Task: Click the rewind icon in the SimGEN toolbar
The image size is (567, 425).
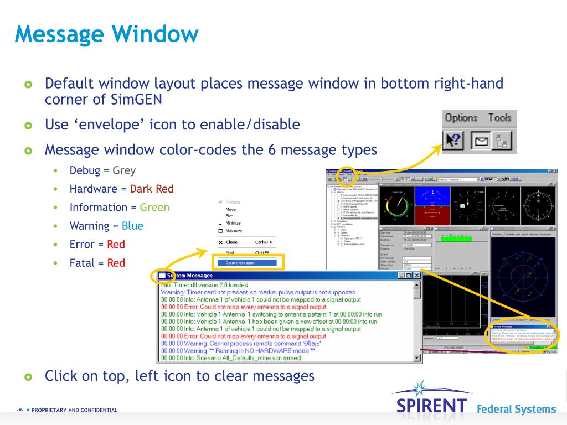Action: tap(365, 179)
